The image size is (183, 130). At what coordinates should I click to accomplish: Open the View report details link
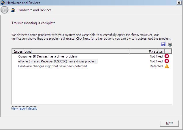pyautogui.click(x=24, y=108)
